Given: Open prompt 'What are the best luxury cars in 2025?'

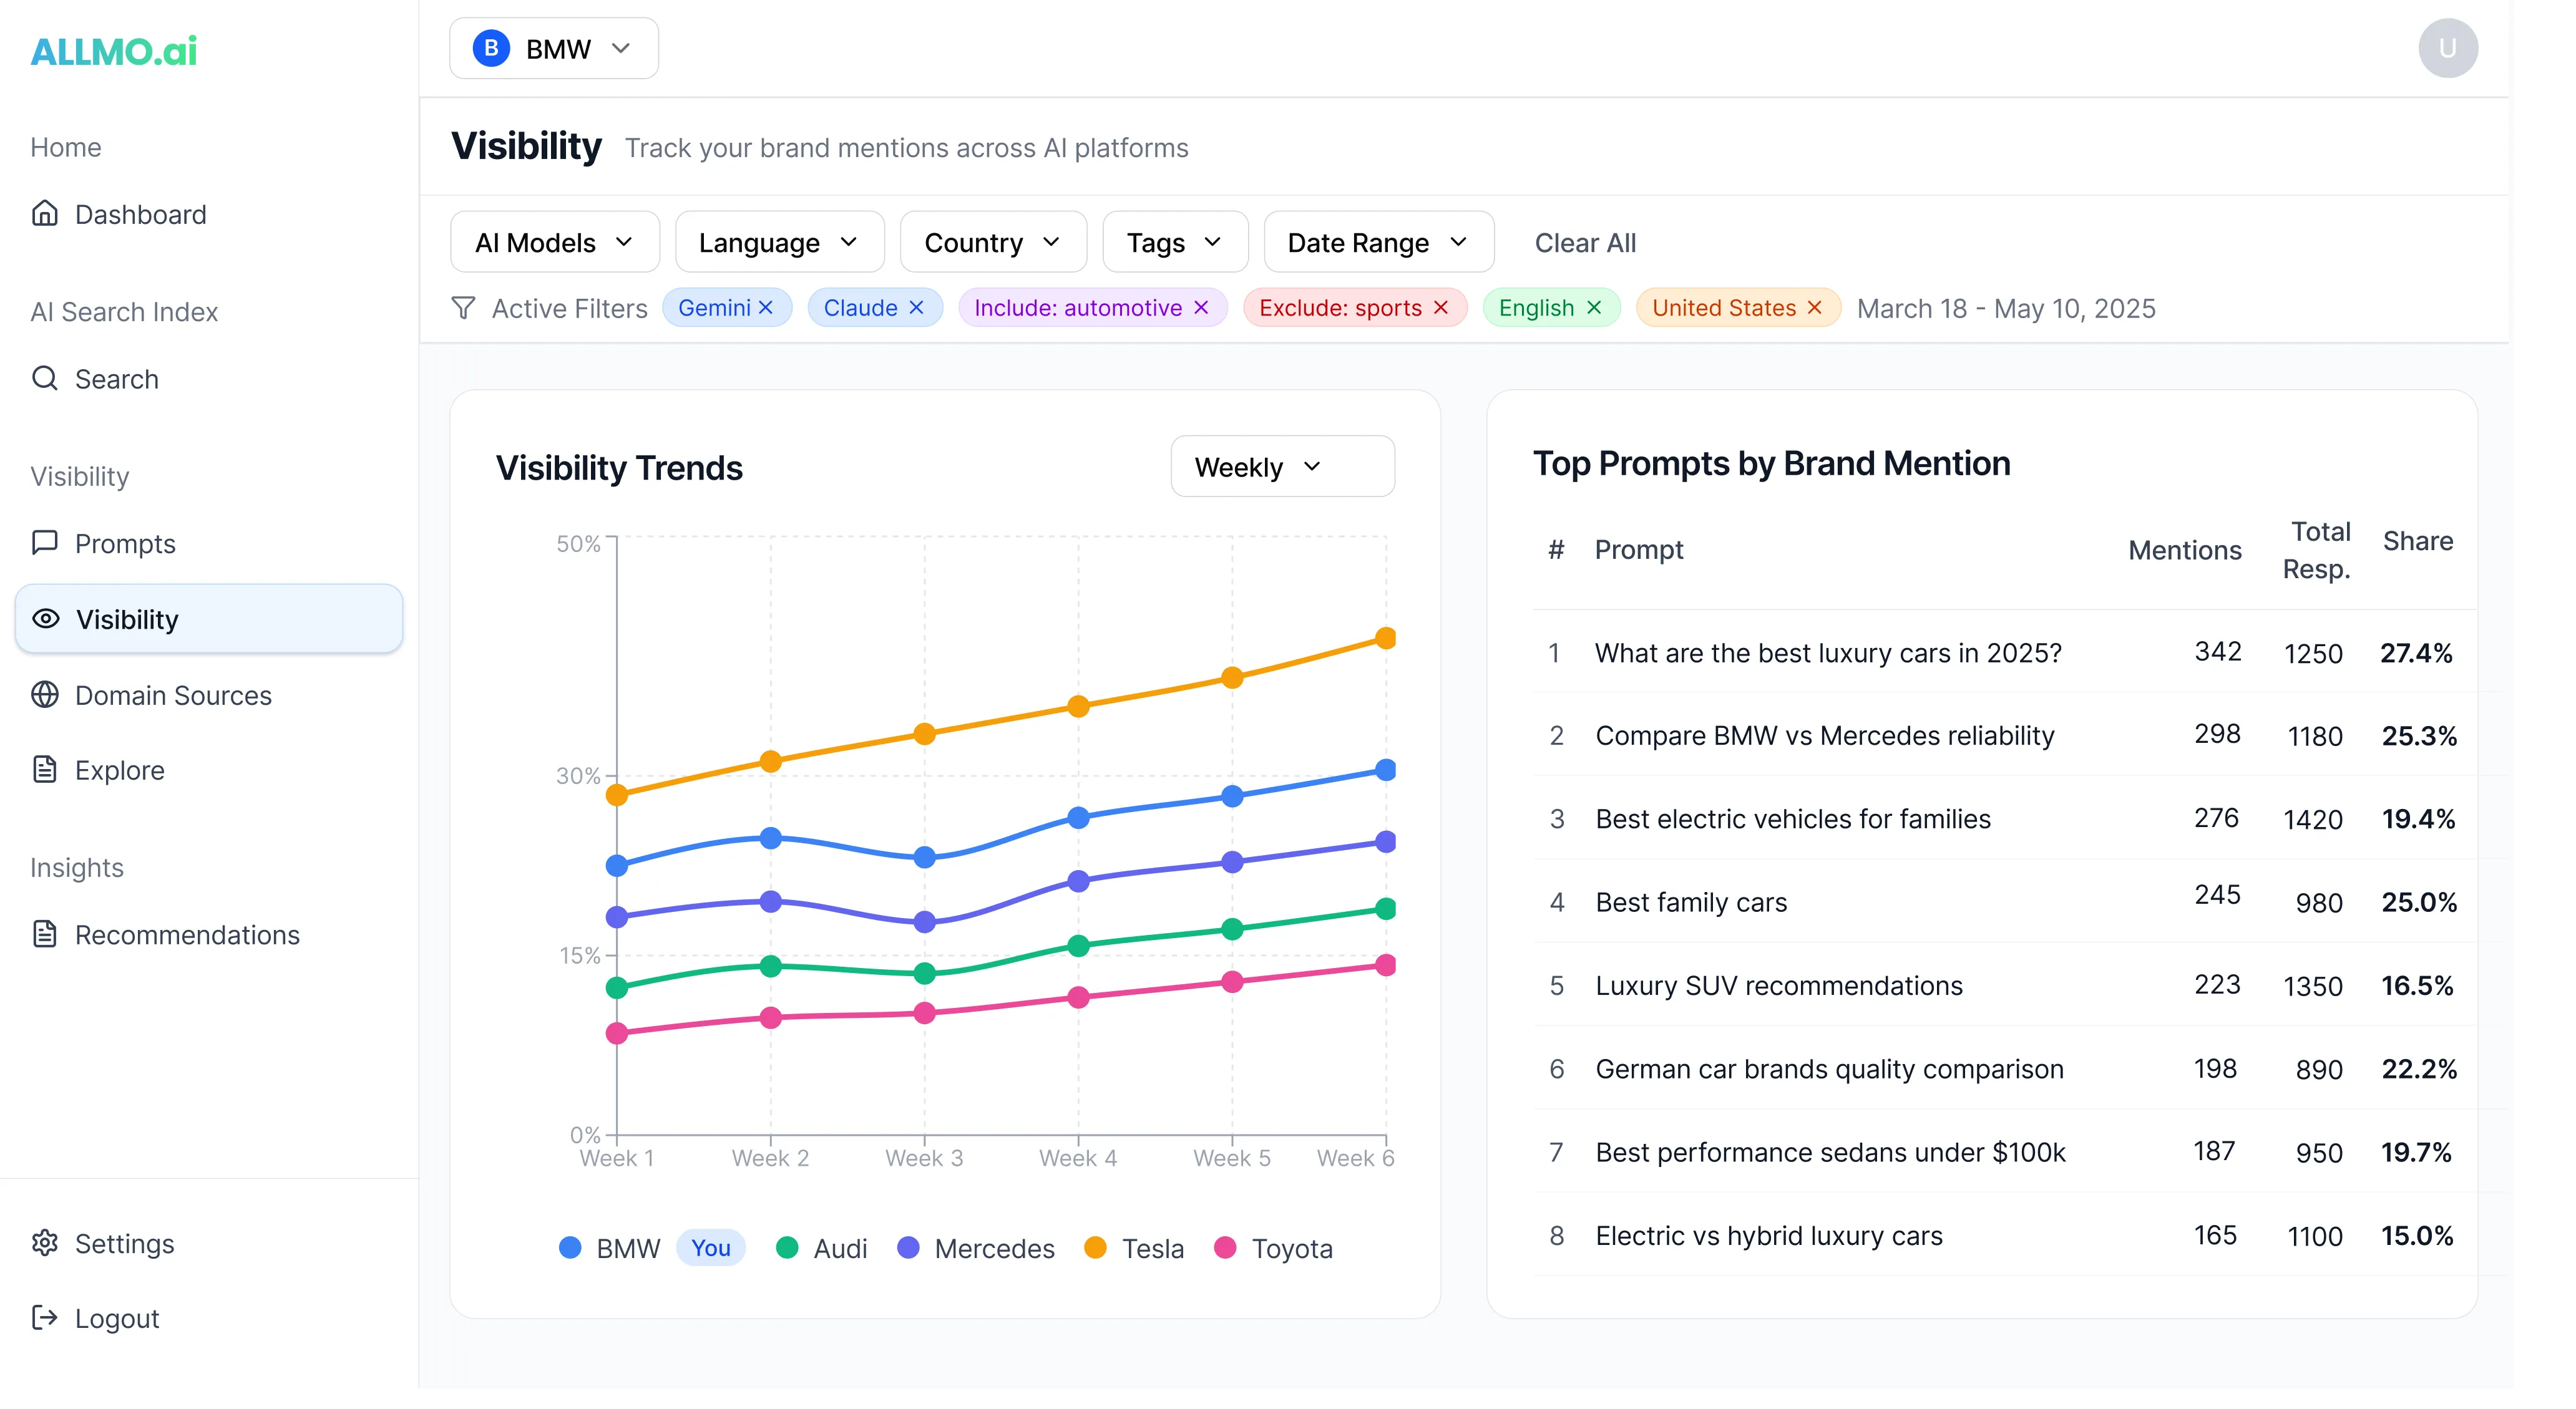Looking at the screenshot, I should pos(1827,652).
